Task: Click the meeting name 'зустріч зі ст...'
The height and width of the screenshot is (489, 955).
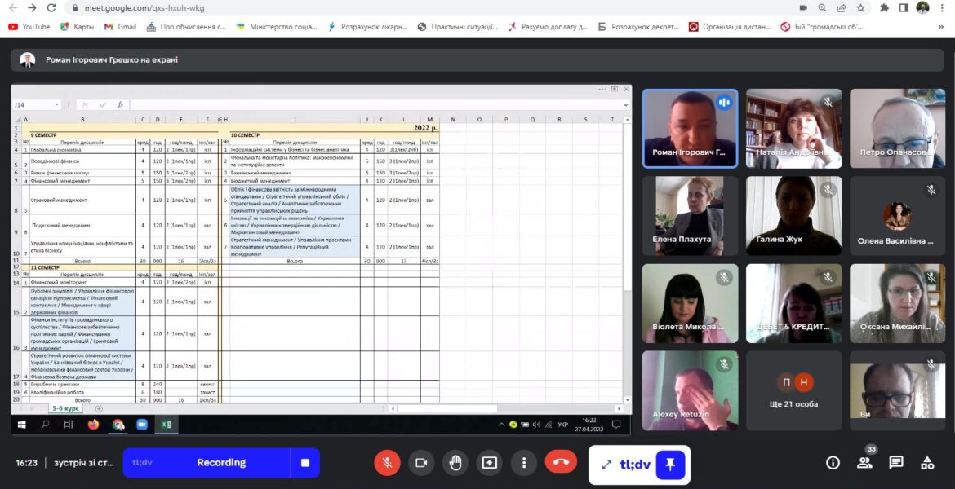Action: [84, 463]
